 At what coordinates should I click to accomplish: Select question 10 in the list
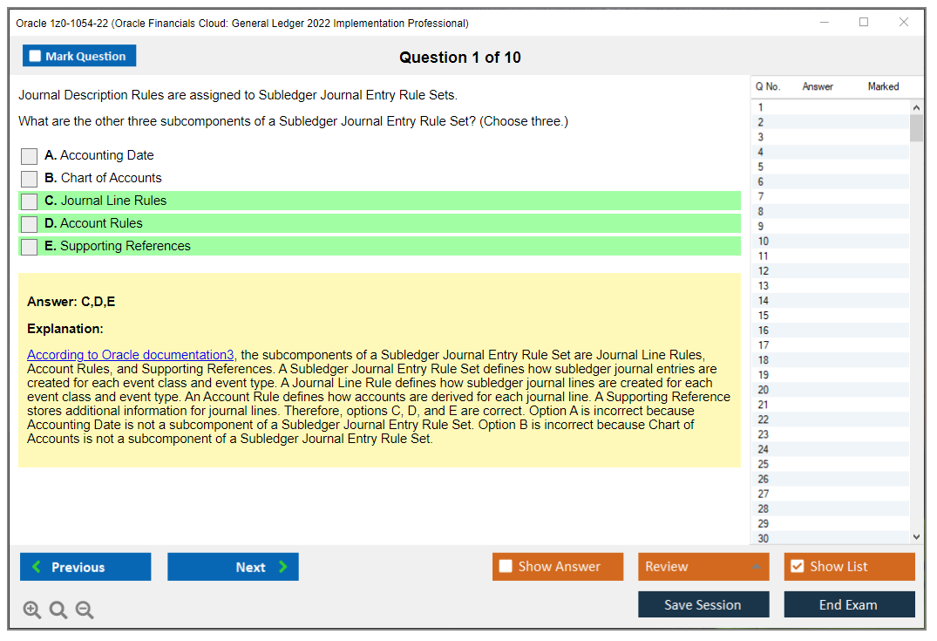pos(764,242)
